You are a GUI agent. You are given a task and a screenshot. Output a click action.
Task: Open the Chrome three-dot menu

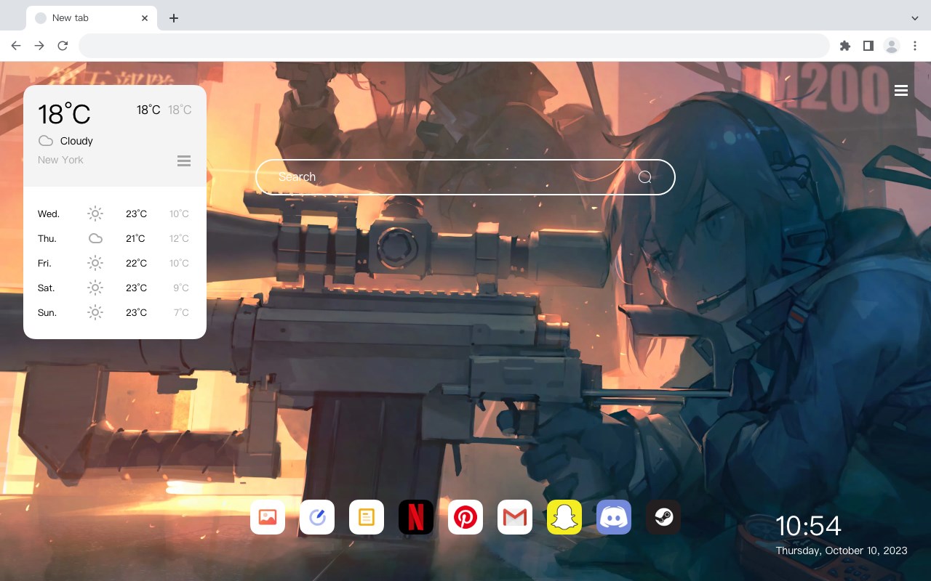[915, 46]
